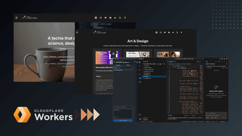Click the kill terminal trash icon

click(195, 115)
